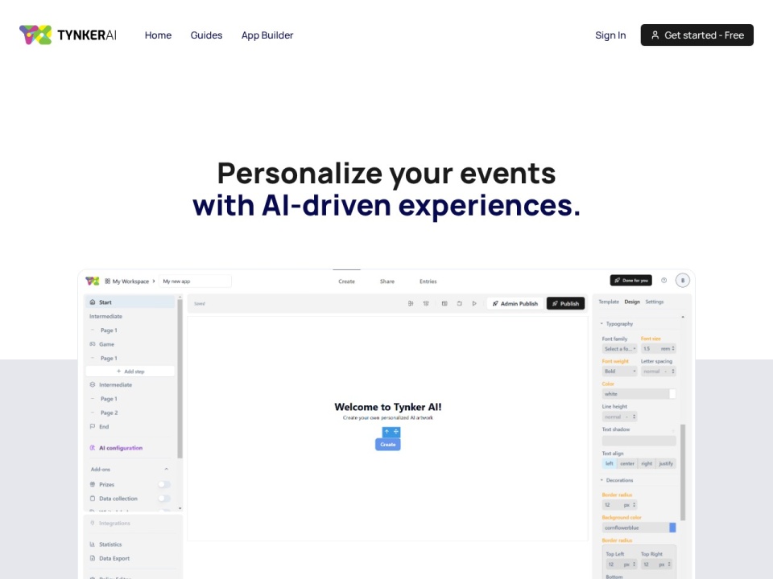
Task: Click the play preview icon
Action: (x=474, y=303)
